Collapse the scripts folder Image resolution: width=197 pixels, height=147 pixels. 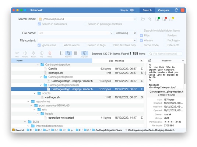click(x=34, y=93)
